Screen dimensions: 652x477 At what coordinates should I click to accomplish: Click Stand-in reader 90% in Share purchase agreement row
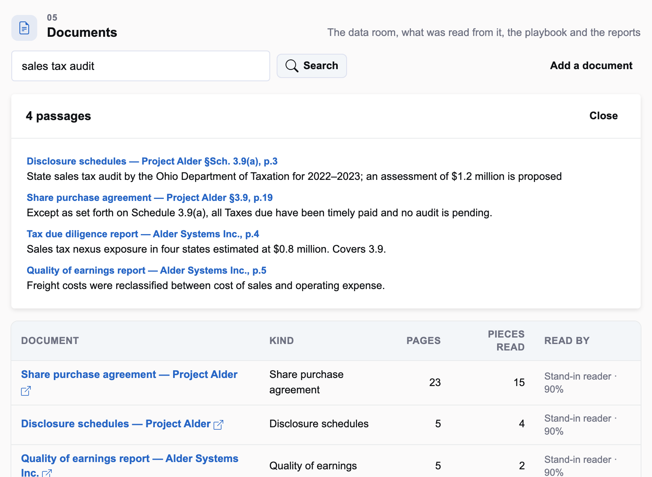(x=580, y=383)
